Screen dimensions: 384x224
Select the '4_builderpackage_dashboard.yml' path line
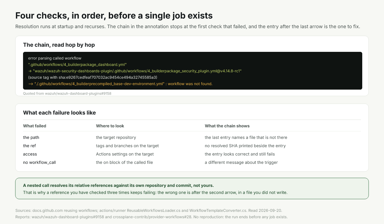point(77,65)
